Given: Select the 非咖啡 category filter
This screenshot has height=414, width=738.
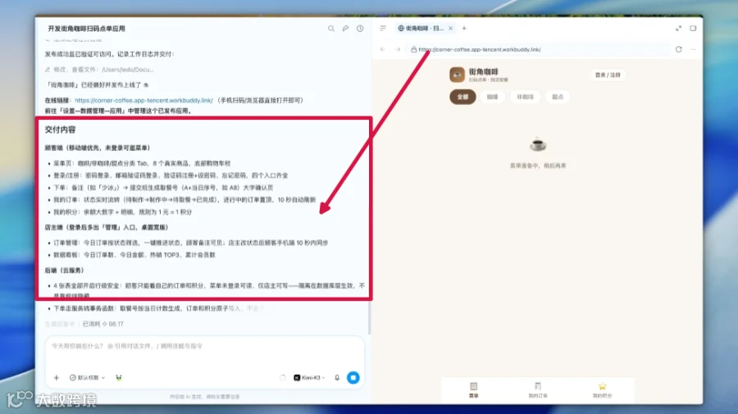Looking at the screenshot, I should click(525, 97).
